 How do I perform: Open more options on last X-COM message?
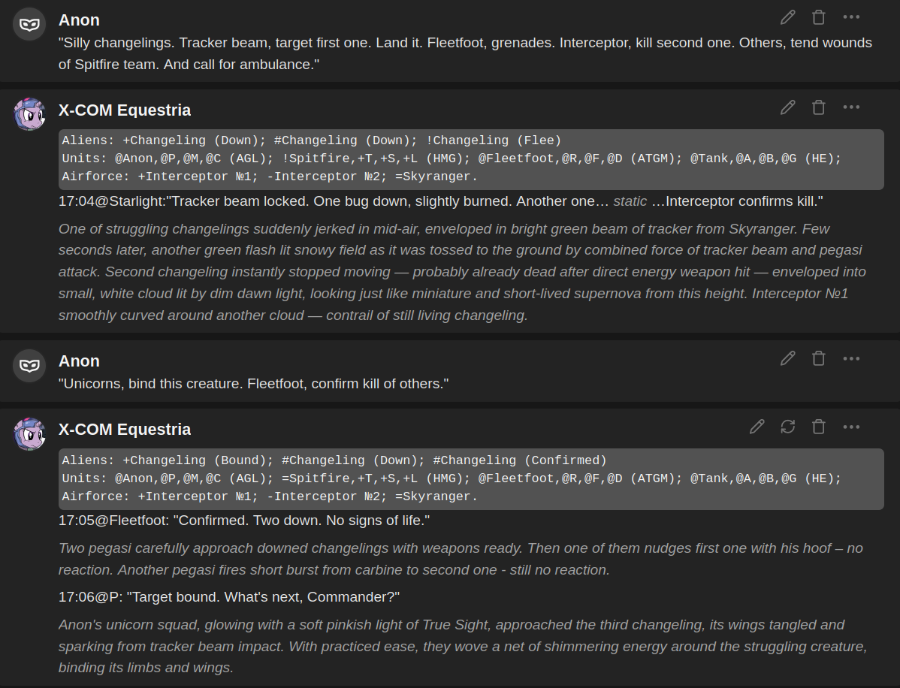(851, 427)
